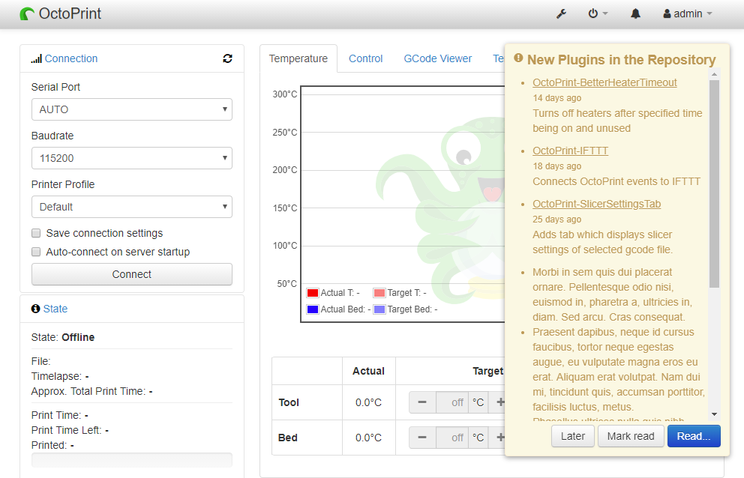Click the blue Actual Bed legend swatch
This screenshot has height=478, width=744.
click(x=313, y=309)
